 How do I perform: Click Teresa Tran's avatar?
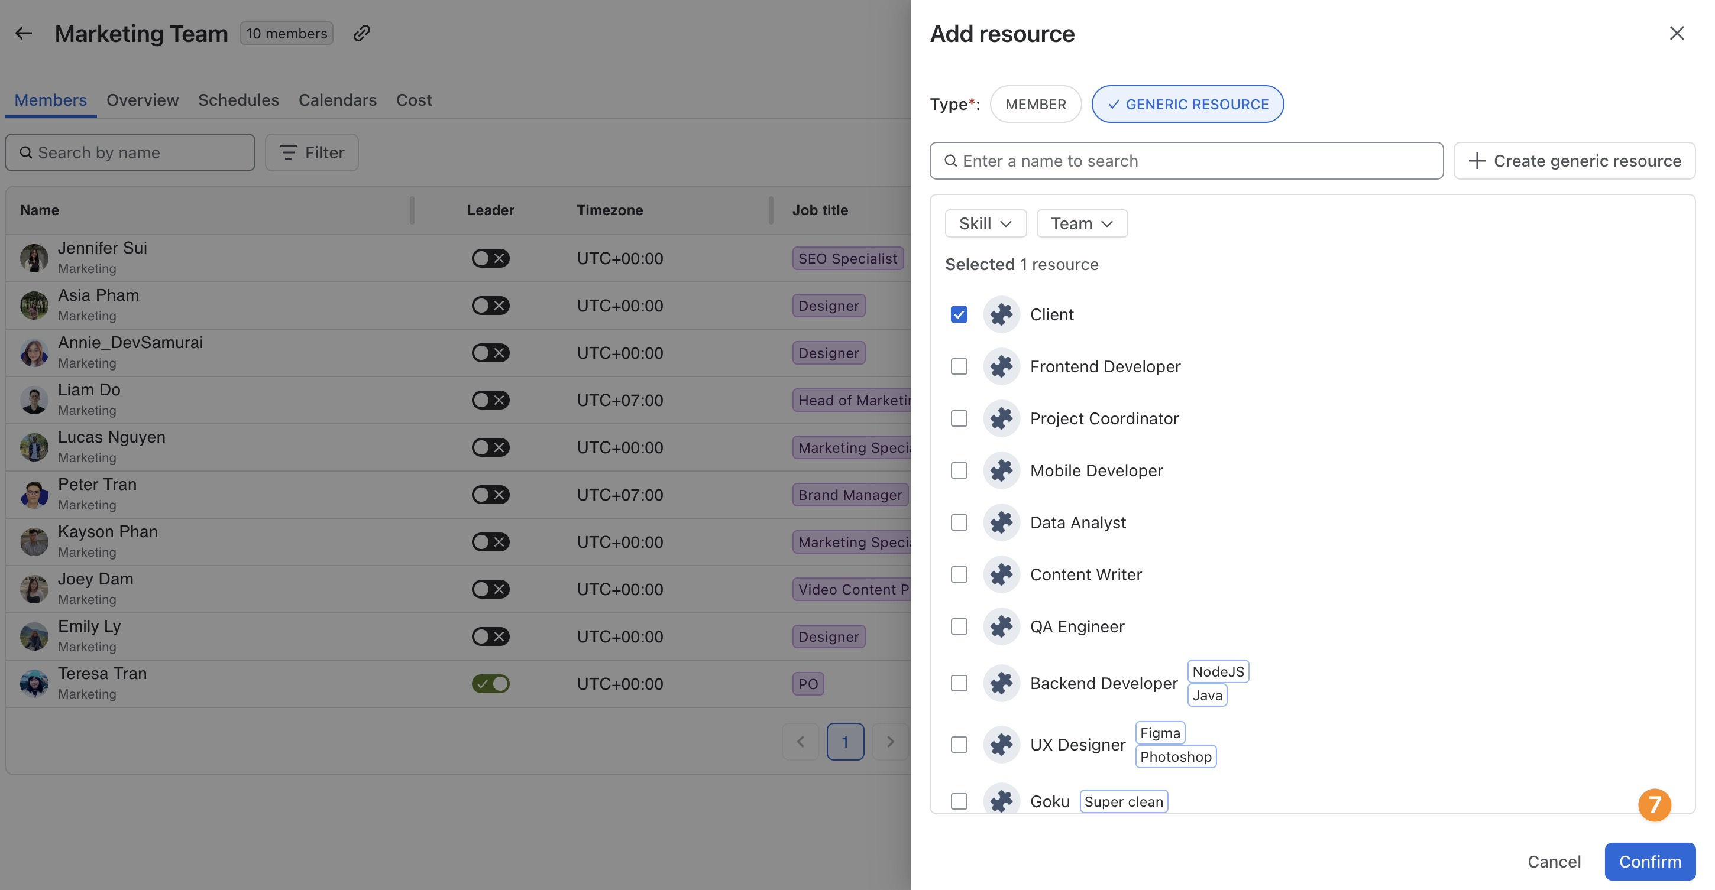click(x=34, y=683)
